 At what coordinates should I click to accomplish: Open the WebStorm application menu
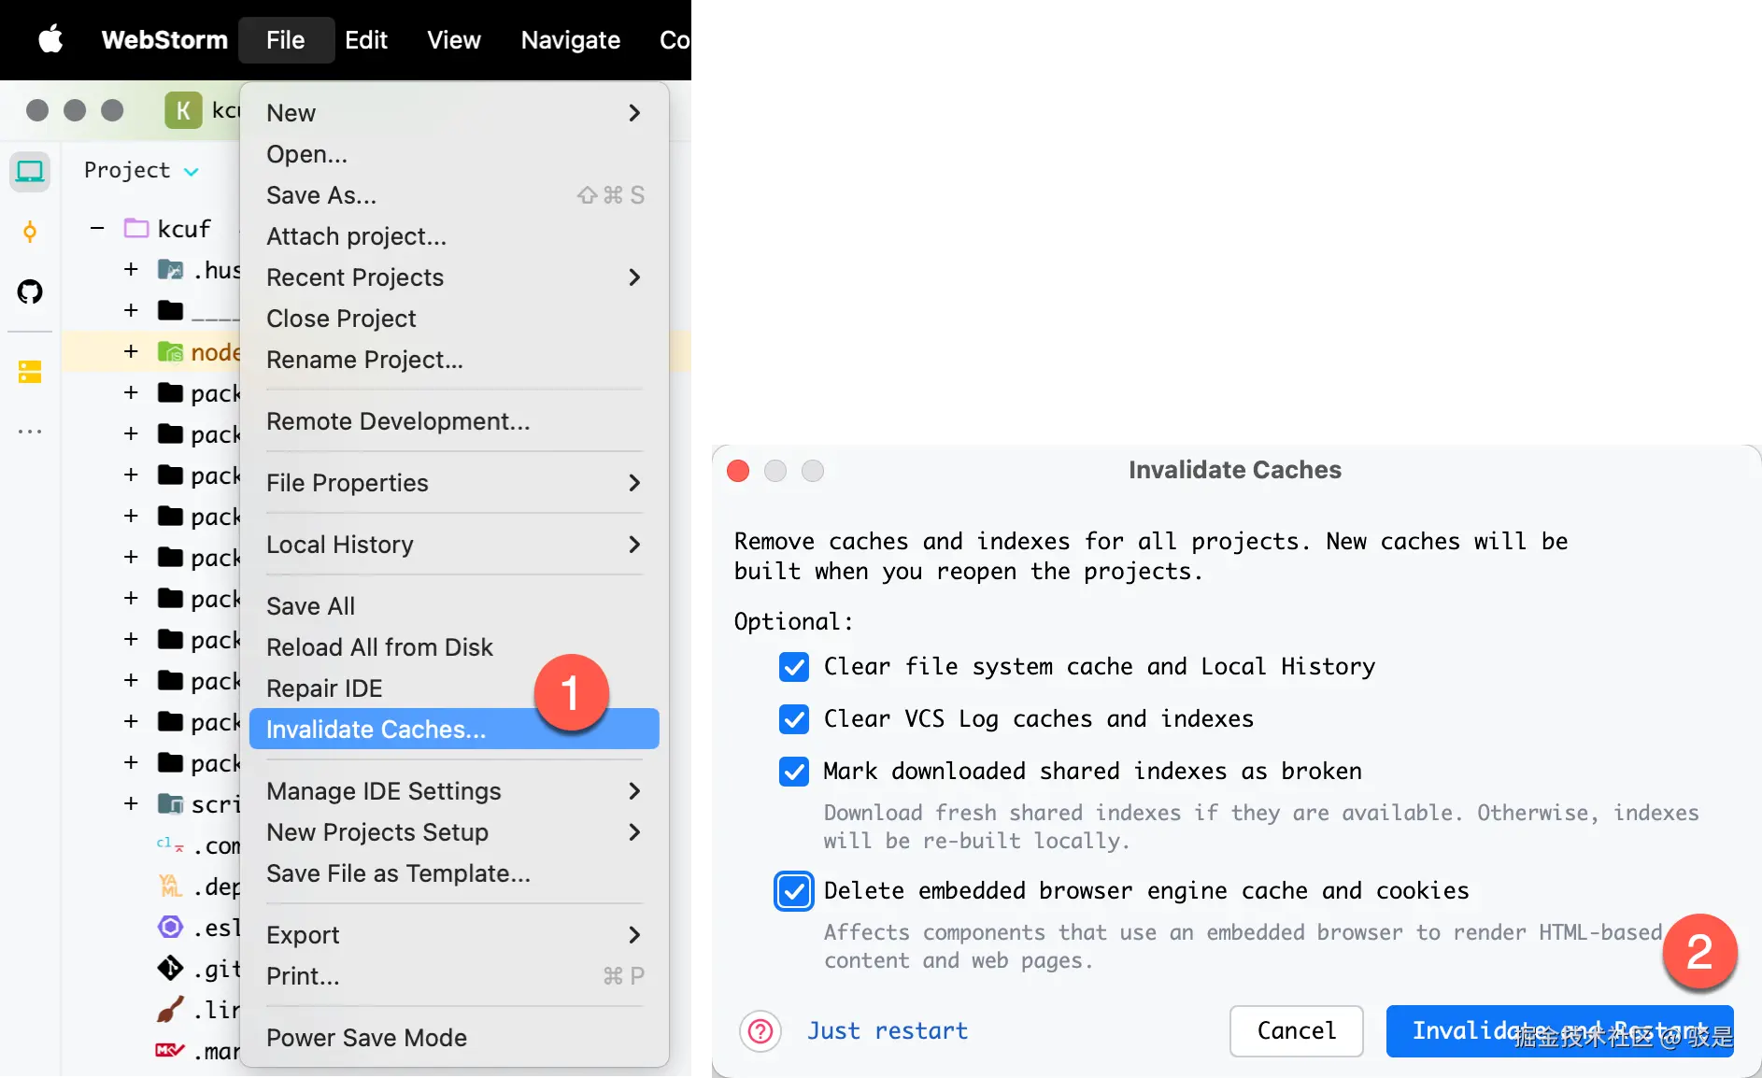[x=164, y=39]
